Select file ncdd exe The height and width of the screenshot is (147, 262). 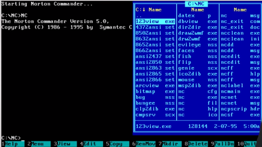click(x=240, y=45)
